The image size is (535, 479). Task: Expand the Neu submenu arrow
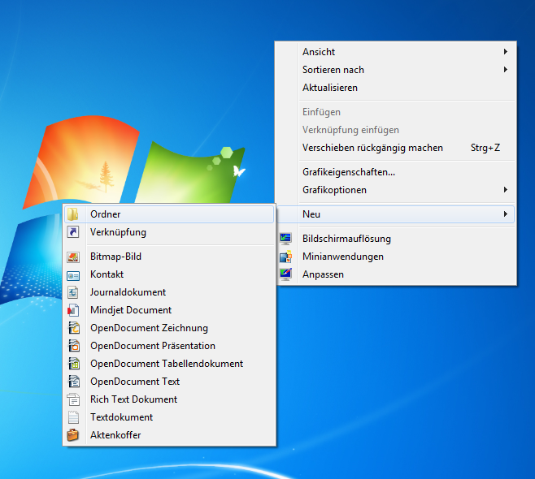(506, 214)
